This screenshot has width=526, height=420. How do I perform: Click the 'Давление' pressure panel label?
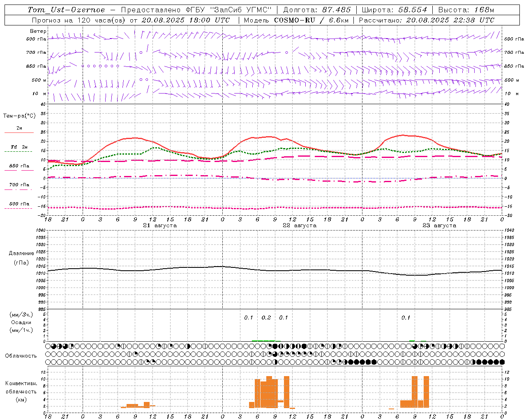click(x=21, y=253)
